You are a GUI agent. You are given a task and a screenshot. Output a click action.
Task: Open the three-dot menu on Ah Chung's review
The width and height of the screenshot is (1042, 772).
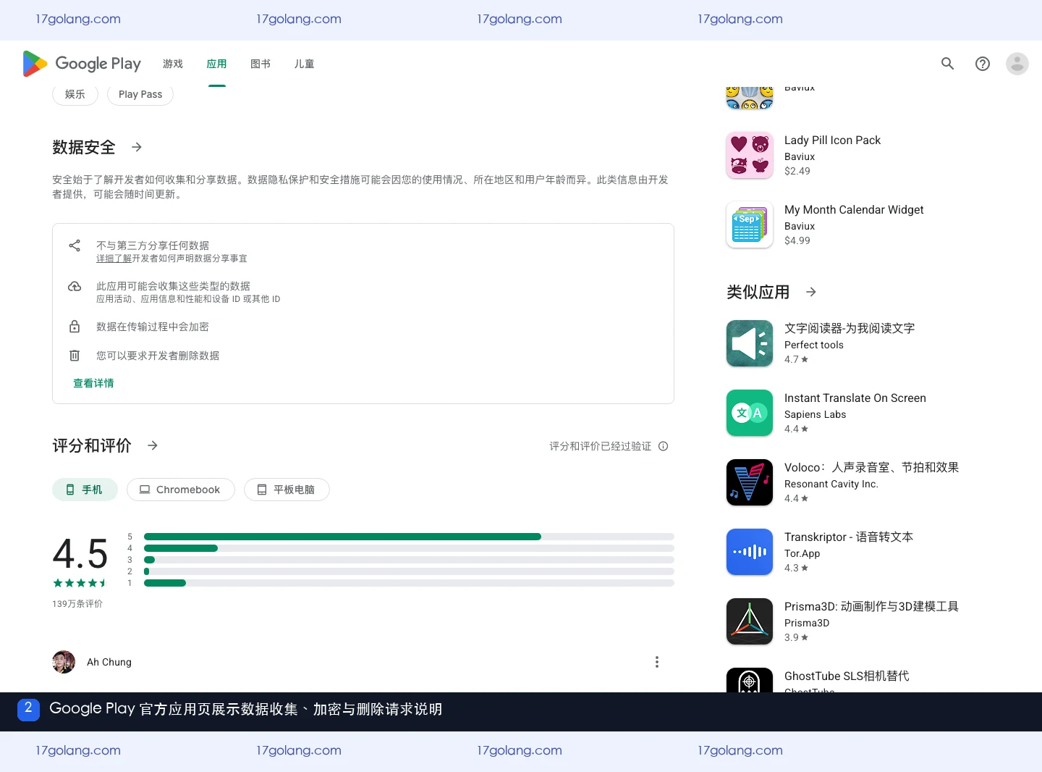[x=657, y=662]
